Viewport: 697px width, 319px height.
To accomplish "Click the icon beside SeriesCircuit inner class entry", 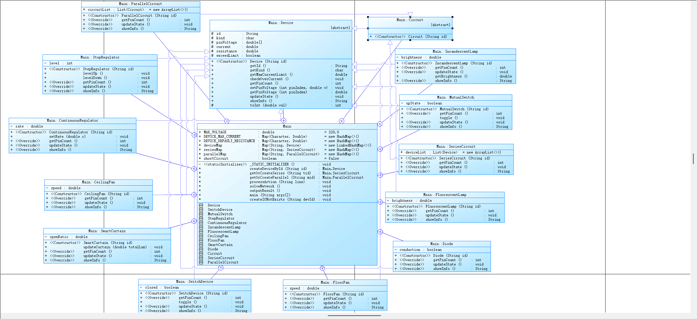I will tap(201, 258).
